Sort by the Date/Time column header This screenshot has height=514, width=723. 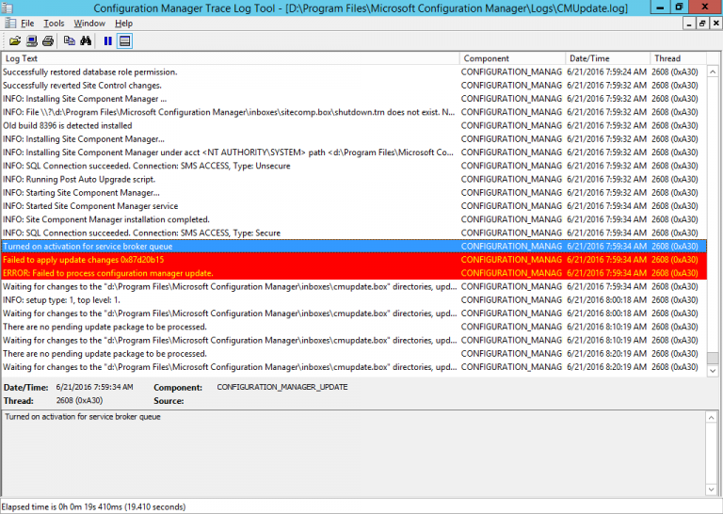pyautogui.click(x=606, y=58)
